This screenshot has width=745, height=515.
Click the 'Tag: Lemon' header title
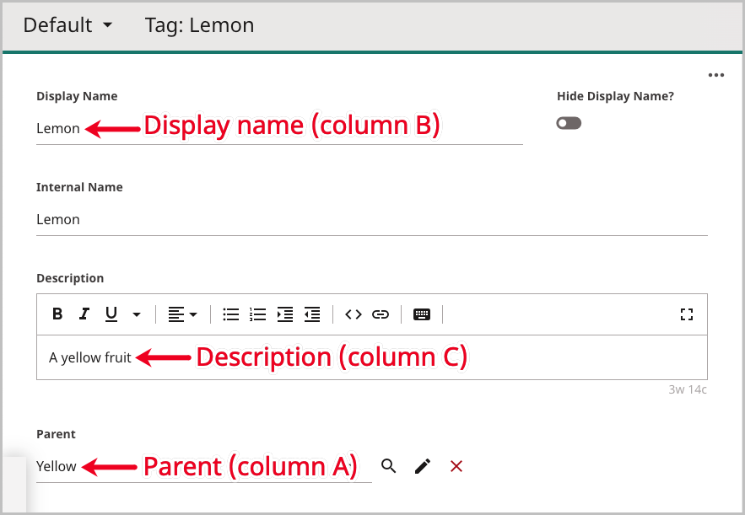pyautogui.click(x=200, y=25)
